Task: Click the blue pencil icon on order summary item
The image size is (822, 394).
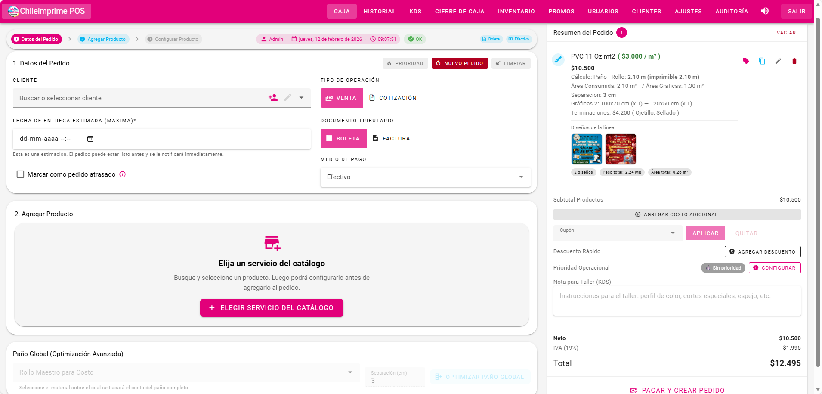Action: (558, 60)
